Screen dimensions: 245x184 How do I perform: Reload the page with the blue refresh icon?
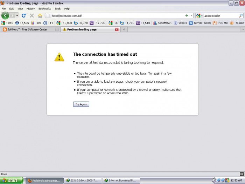[x=24, y=16]
